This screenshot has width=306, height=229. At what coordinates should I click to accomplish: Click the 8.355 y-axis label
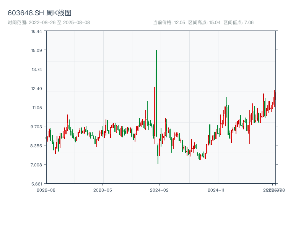[36, 146]
